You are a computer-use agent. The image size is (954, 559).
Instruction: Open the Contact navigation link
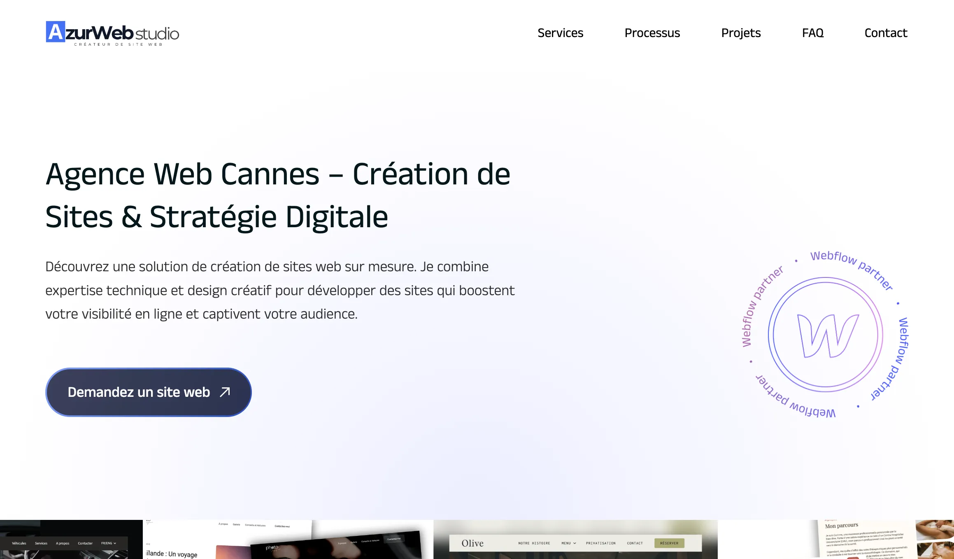click(x=886, y=33)
